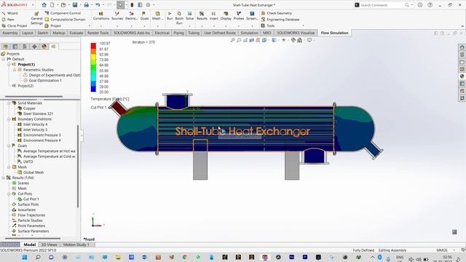Click the temperature color legend bar

(x=93, y=68)
